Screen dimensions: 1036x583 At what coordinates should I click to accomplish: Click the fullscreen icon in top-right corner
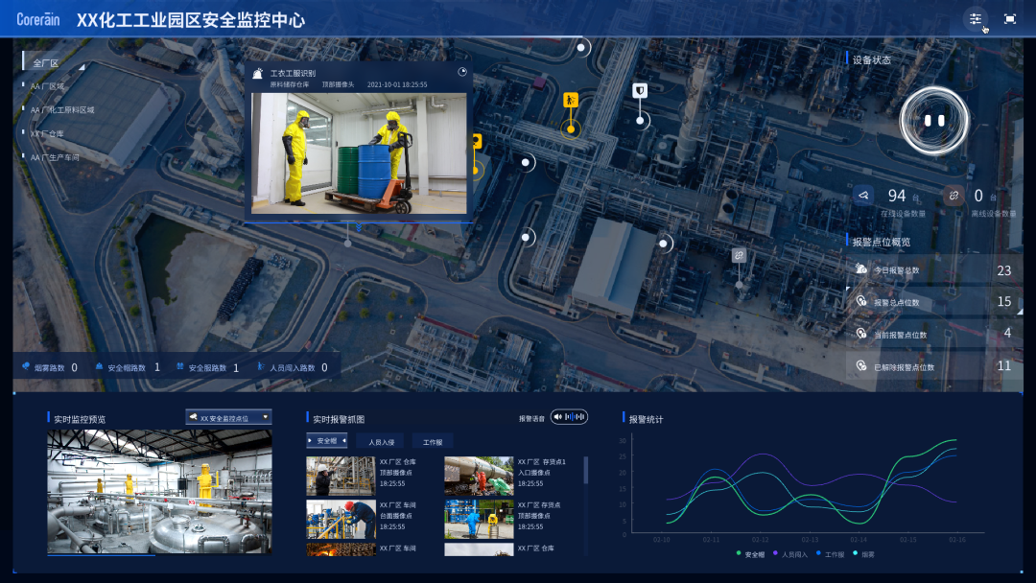[x=1009, y=18]
